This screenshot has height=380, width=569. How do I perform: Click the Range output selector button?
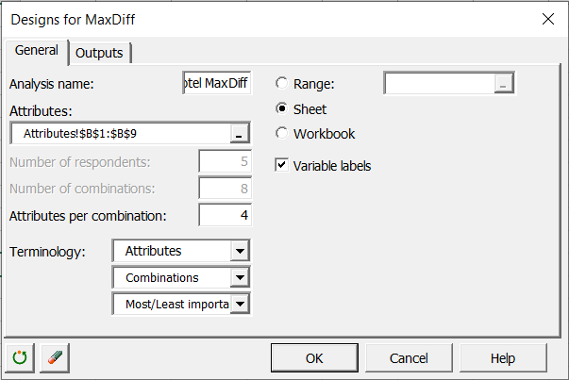coord(504,85)
